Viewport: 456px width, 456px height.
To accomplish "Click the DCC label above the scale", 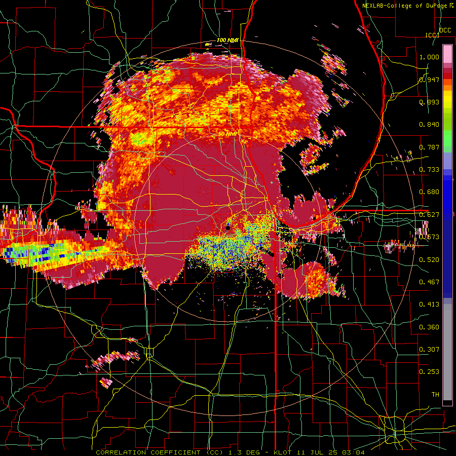I will [445, 30].
